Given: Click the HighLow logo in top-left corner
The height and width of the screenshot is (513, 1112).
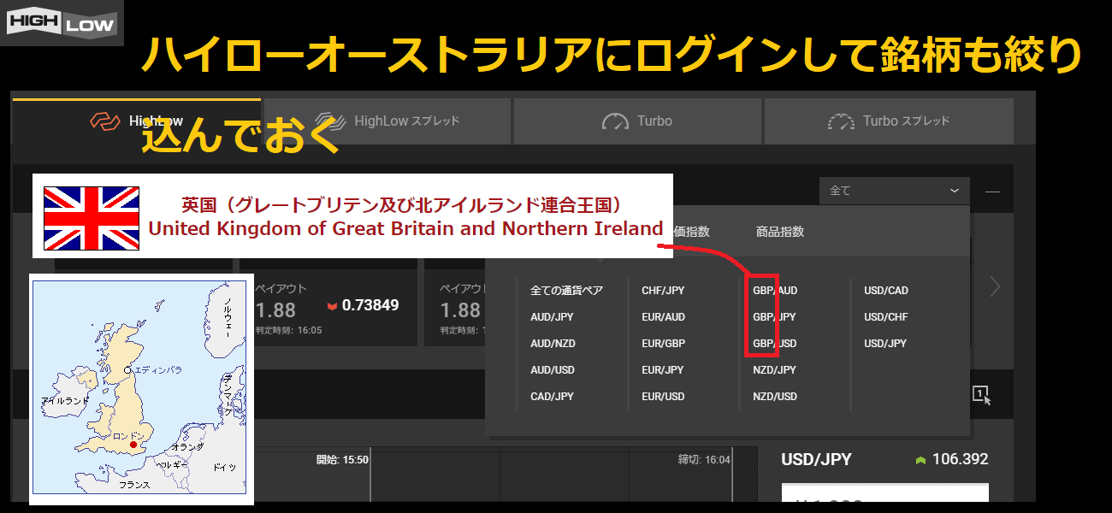Looking at the screenshot, I should (x=61, y=23).
